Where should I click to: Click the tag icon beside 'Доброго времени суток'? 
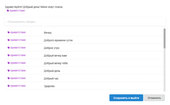[x=8, y=40]
